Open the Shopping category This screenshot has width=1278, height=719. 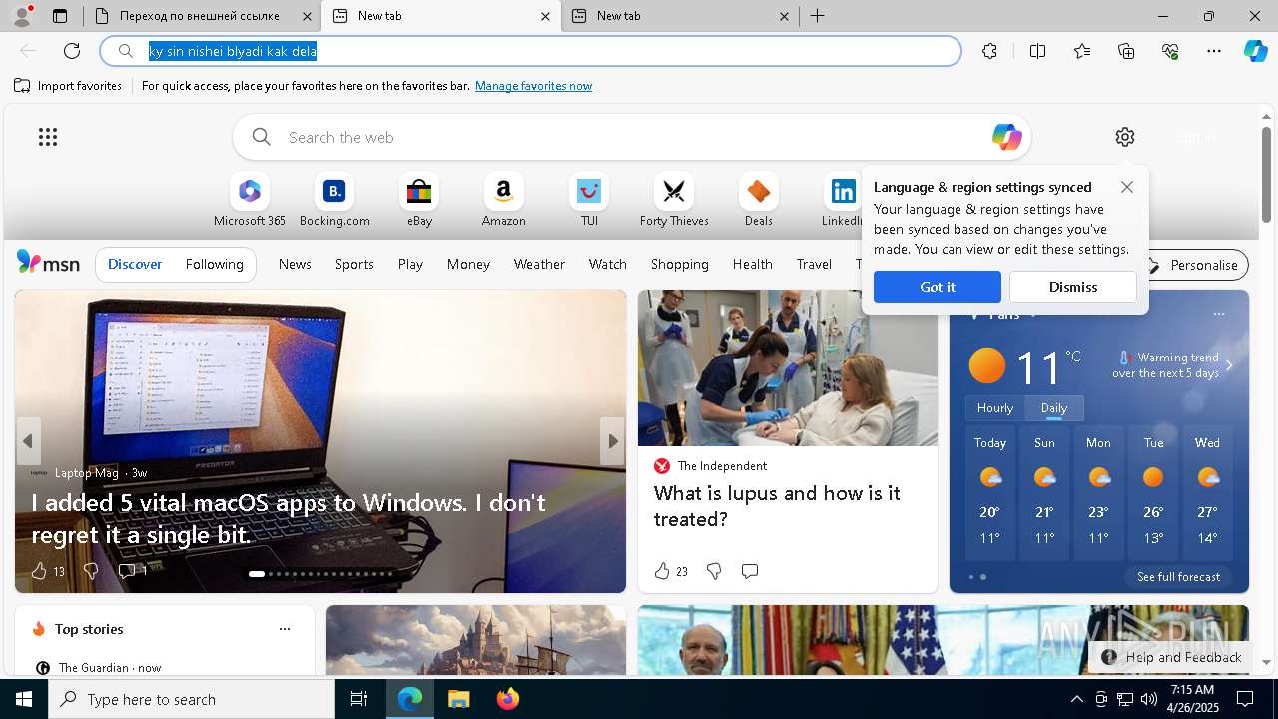click(679, 264)
